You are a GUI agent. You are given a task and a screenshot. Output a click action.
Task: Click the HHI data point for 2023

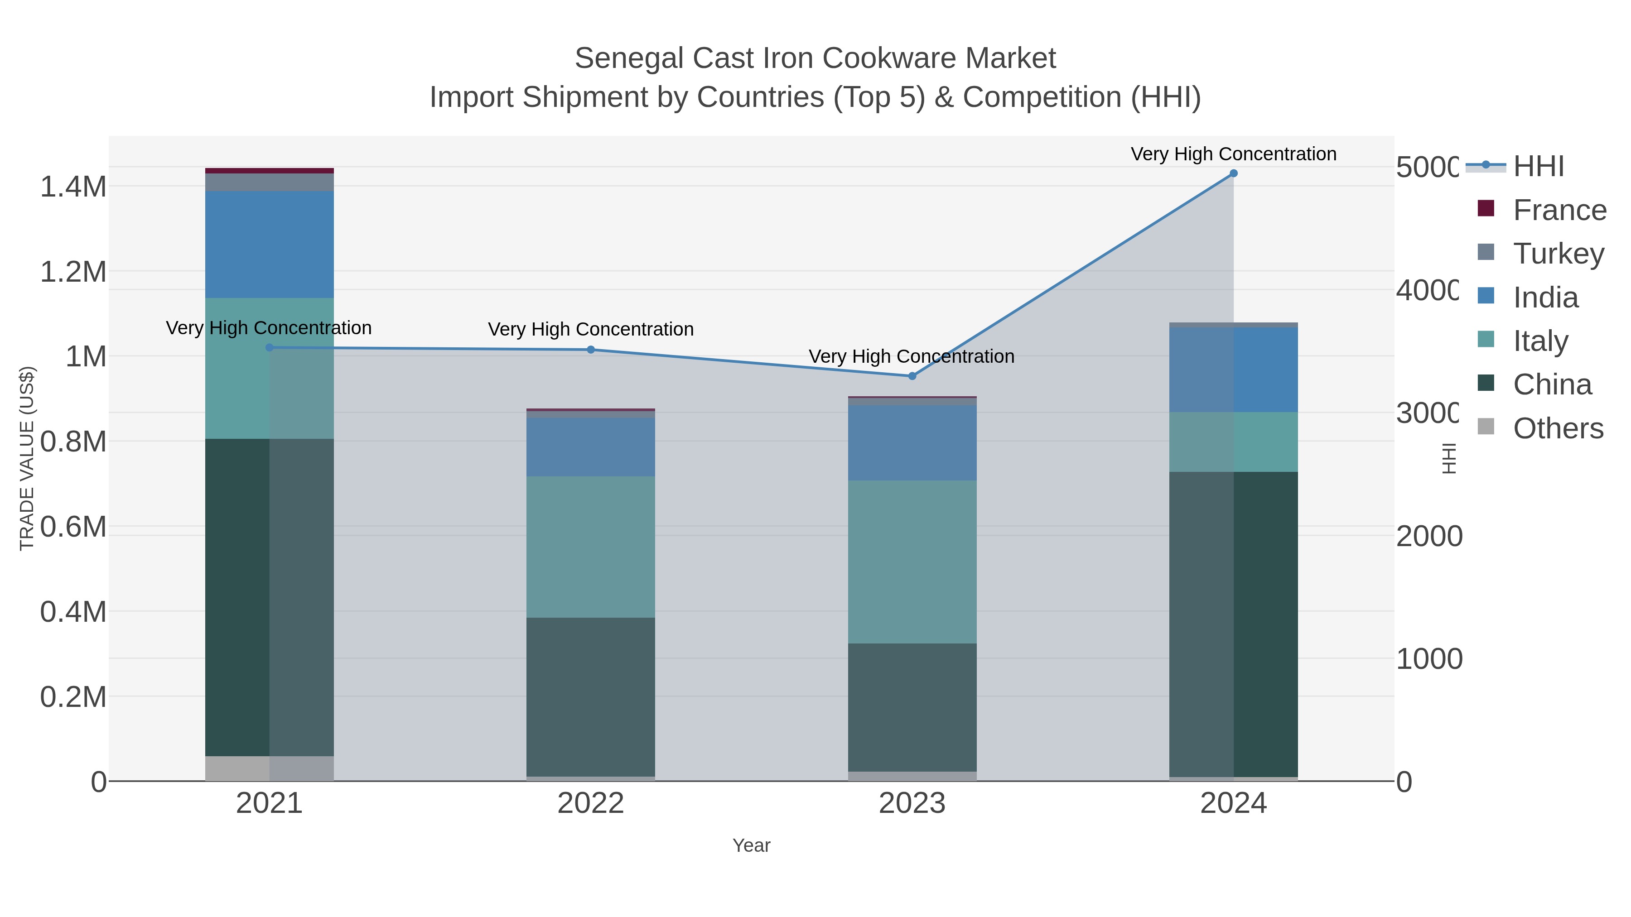click(x=912, y=376)
